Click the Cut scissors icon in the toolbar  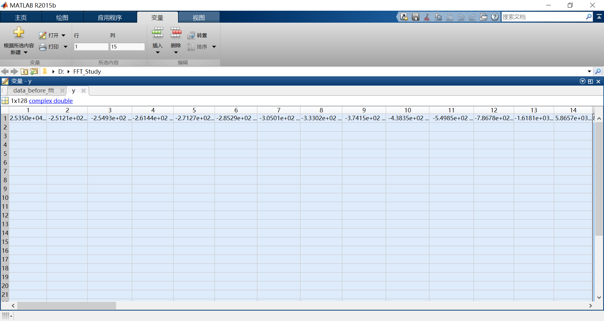point(427,17)
